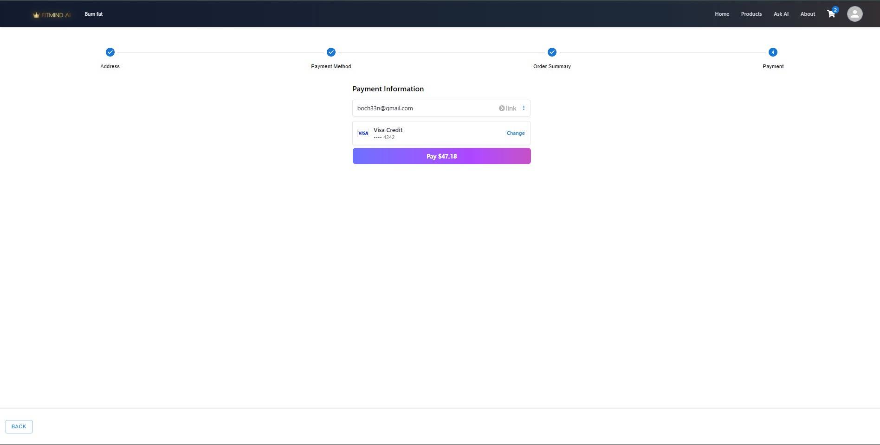This screenshot has width=880, height=445.
Task: Click the FITMIND AI crown logo
Action: coord(52,15)
